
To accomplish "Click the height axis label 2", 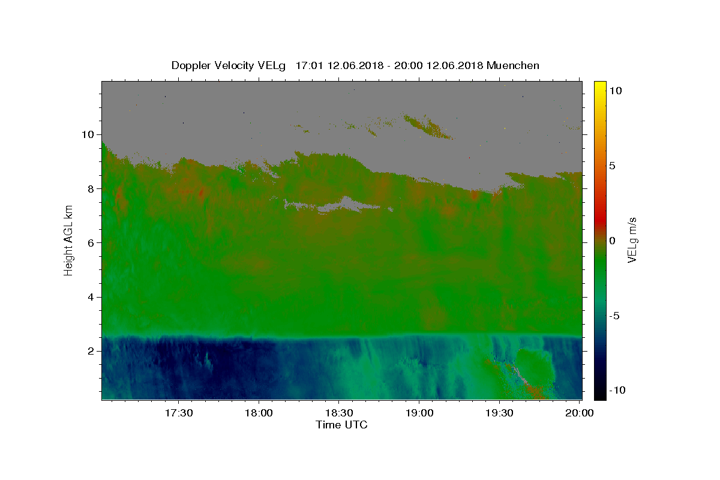I will point(92,351).
